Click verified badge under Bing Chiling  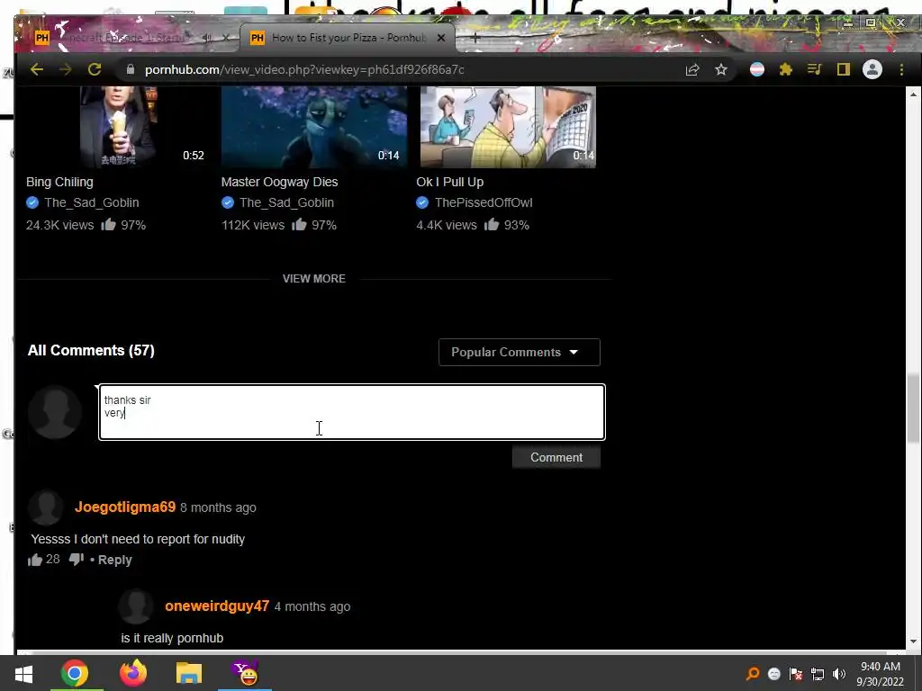coord(32,202)
